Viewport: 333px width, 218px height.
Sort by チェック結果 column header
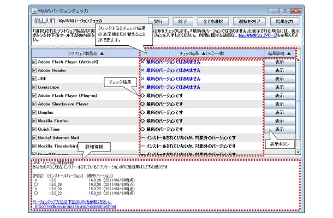(x=202, y=53)
